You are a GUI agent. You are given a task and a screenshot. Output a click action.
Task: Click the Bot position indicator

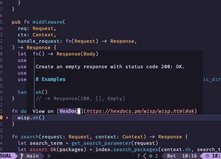(171, 156)
